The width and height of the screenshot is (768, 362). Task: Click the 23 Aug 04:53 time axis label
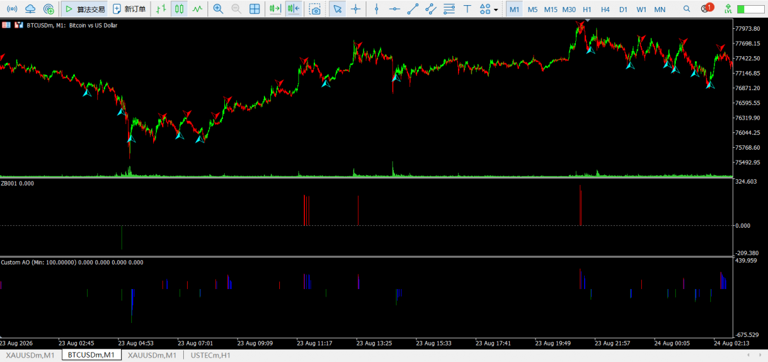click(135, 343)
